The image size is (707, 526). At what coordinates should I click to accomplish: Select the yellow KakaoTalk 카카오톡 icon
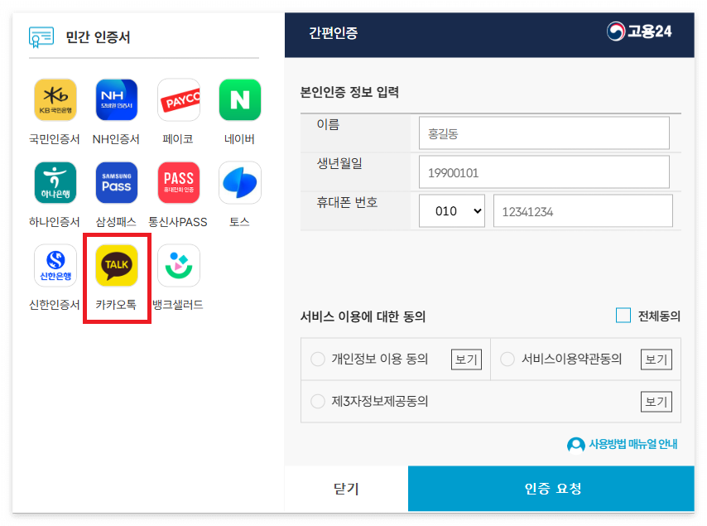click(117, 265)
